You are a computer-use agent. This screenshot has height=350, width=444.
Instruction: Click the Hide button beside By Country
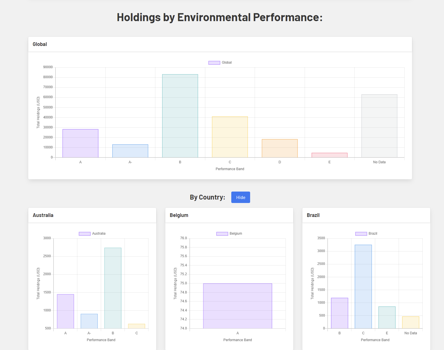click(240, 197)
